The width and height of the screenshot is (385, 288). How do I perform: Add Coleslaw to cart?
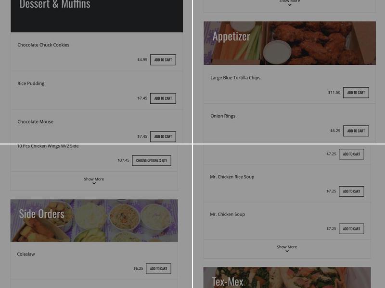pyautogui.click(x=159, y=269)
